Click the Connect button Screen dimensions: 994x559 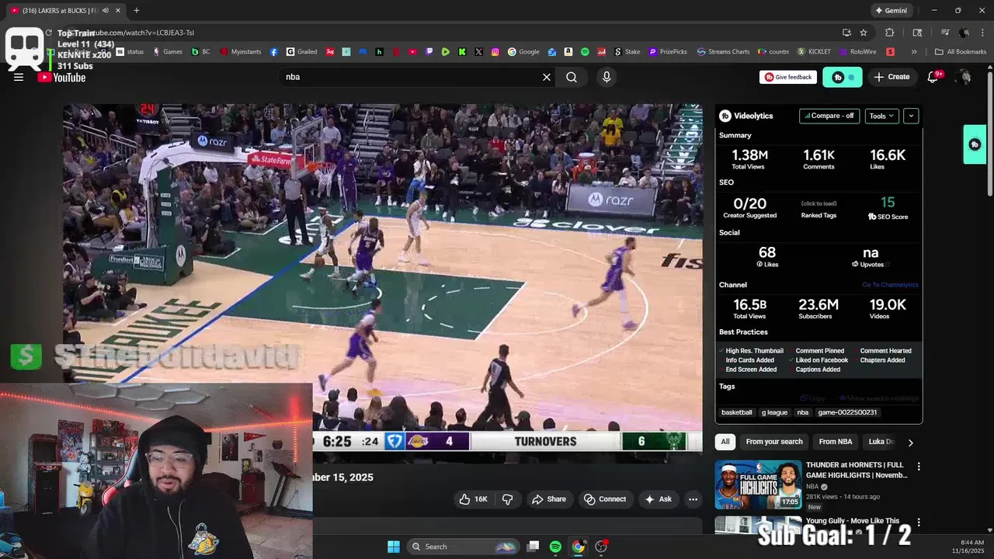pos(605,499)
